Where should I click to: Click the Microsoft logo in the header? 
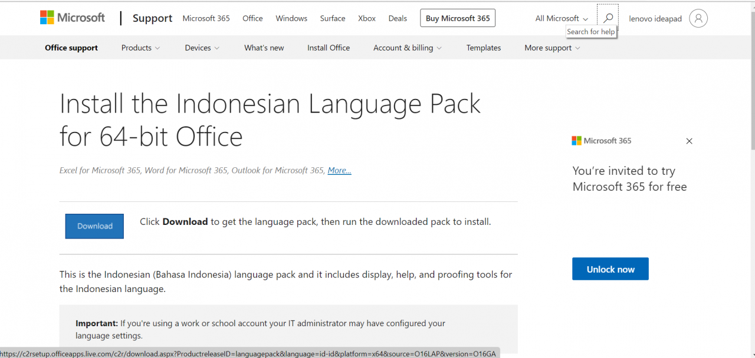(73, 18)
